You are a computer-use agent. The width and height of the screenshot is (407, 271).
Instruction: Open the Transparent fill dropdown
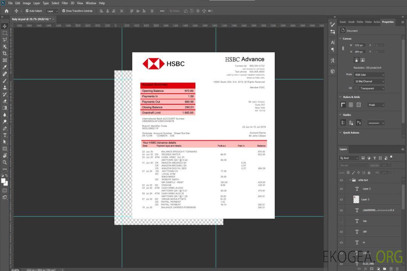[x=372, y=88]
